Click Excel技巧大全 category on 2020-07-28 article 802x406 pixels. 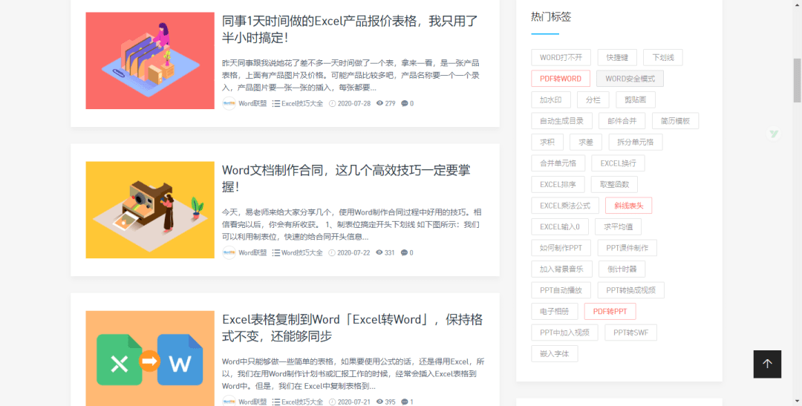coord(302,103)
